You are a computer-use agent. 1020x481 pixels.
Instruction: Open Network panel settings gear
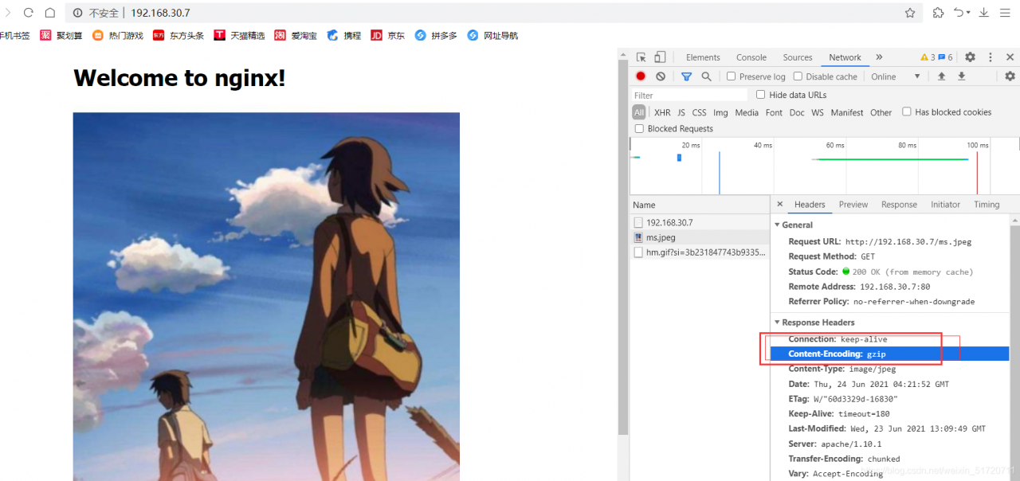click(x=1010, y=76)
